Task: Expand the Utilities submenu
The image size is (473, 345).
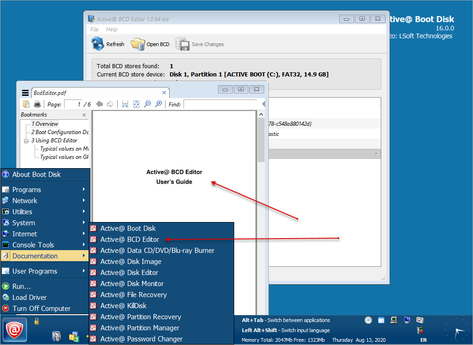Action: tap(46, 212)
